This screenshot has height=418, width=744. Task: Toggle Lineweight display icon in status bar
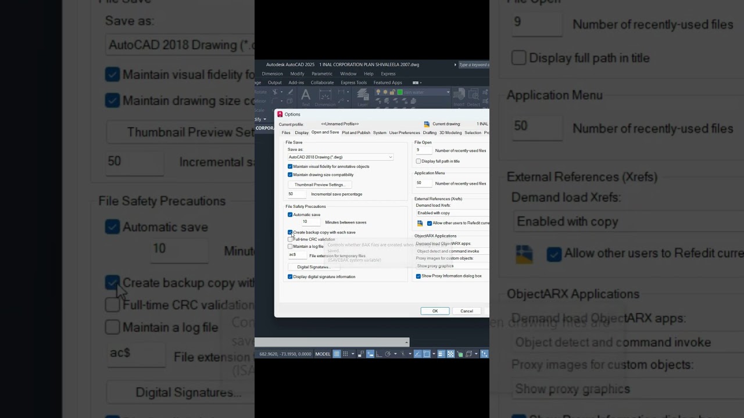click(441, 354)
